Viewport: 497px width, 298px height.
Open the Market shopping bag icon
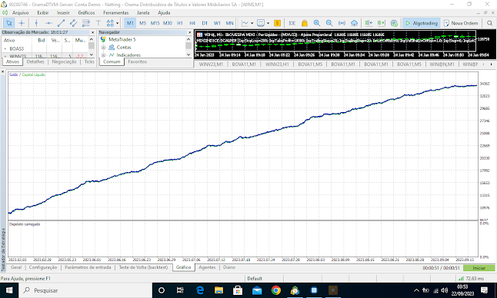(x=305, y=23)
